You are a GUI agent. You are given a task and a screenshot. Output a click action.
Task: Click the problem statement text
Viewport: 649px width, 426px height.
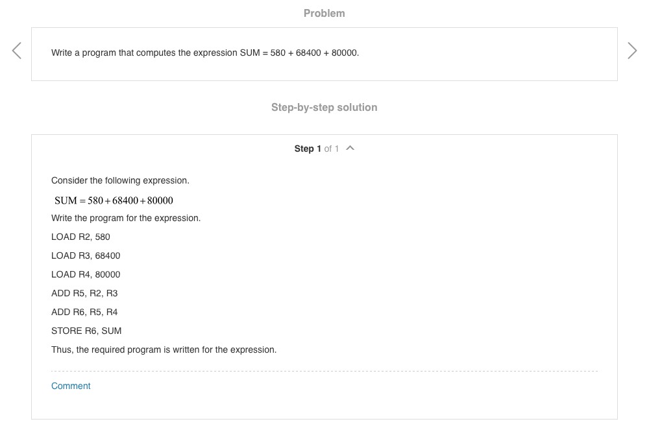pos(205,53)
